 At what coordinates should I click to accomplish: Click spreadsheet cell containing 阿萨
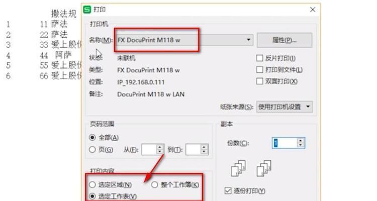point(63,55)
